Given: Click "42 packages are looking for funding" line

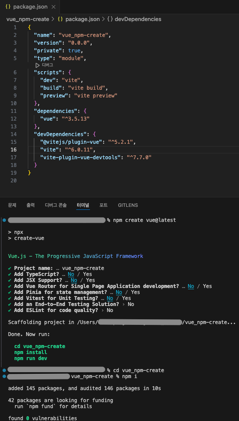Looking at the screenshot, I should click(60, 400).
